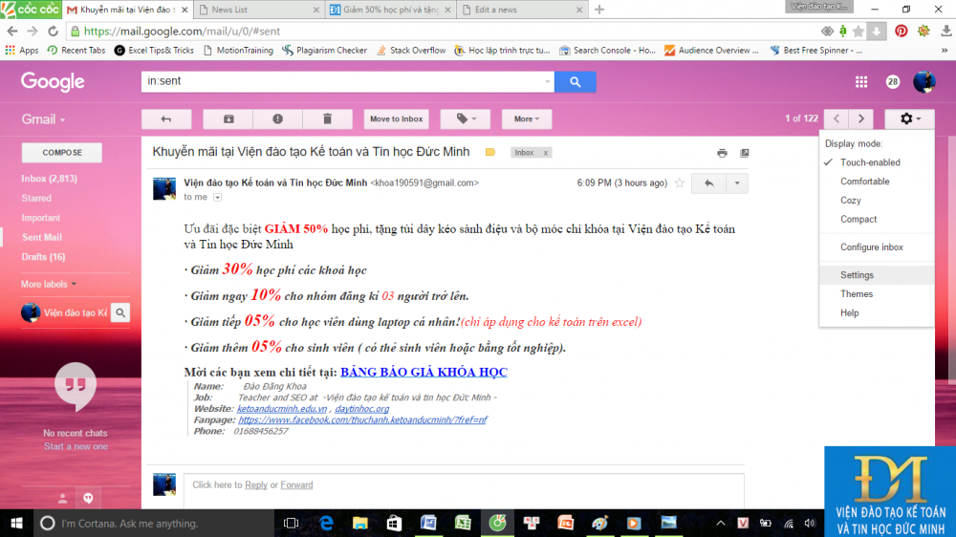Screen dimensions: 956x537
Task: Open the Gmail product dropdown
Action: click(x=43, y=119)
